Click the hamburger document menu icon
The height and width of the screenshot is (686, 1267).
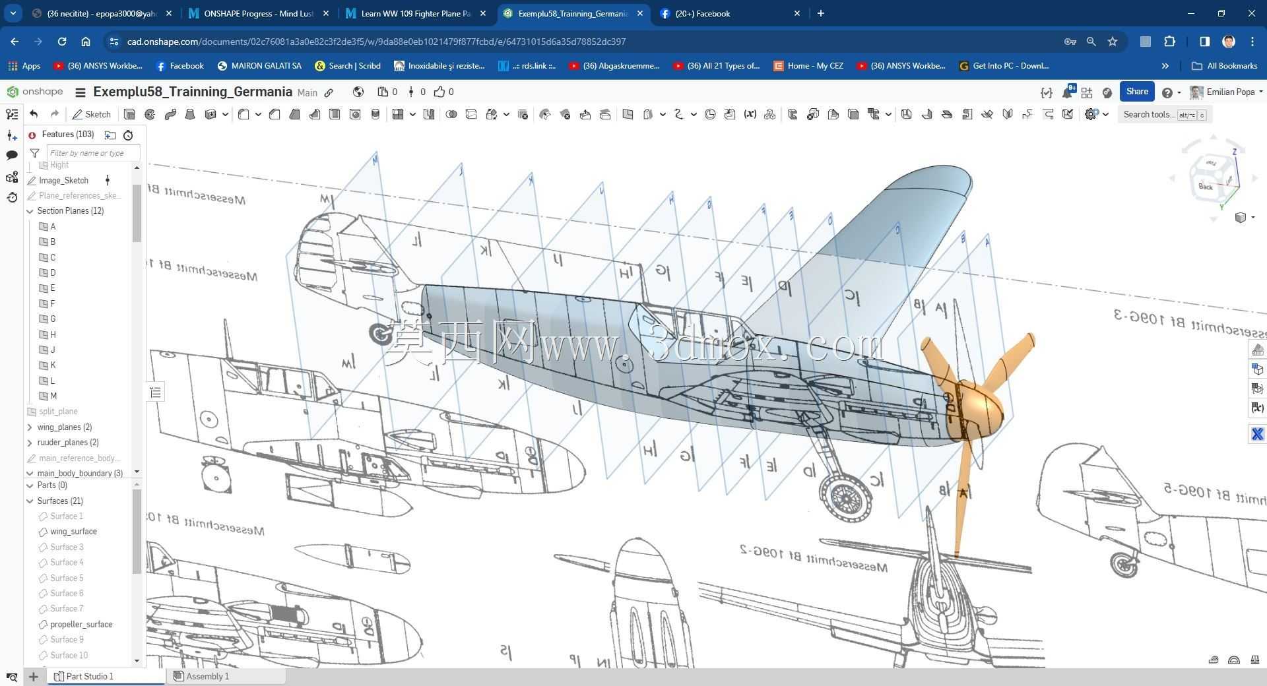click(81, 92)
